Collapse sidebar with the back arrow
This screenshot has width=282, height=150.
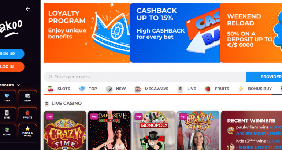[28, 9]
